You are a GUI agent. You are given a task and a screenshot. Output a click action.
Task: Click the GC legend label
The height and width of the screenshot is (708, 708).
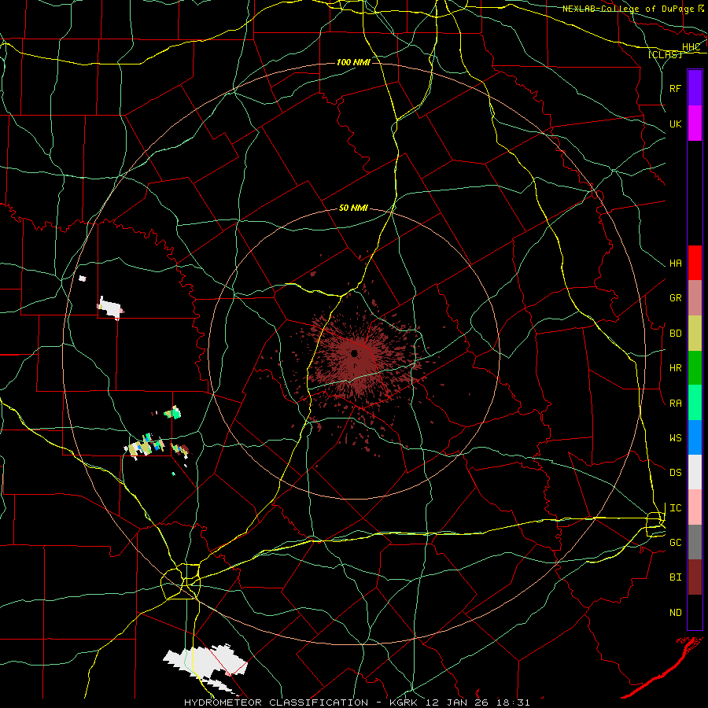pos(675,543)
